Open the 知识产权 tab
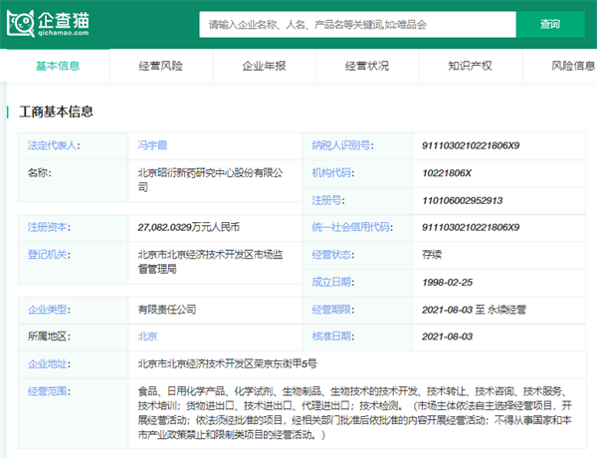 [471, 67]
